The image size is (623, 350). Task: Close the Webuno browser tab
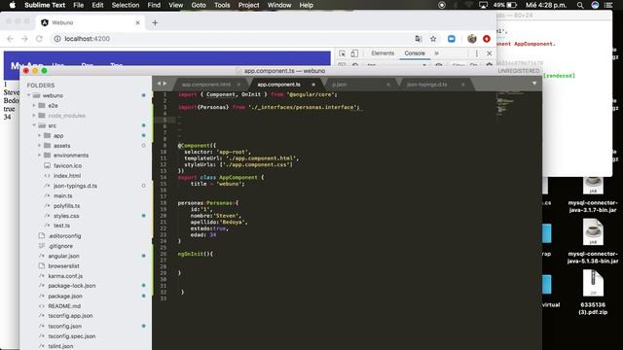coord(137,23)
